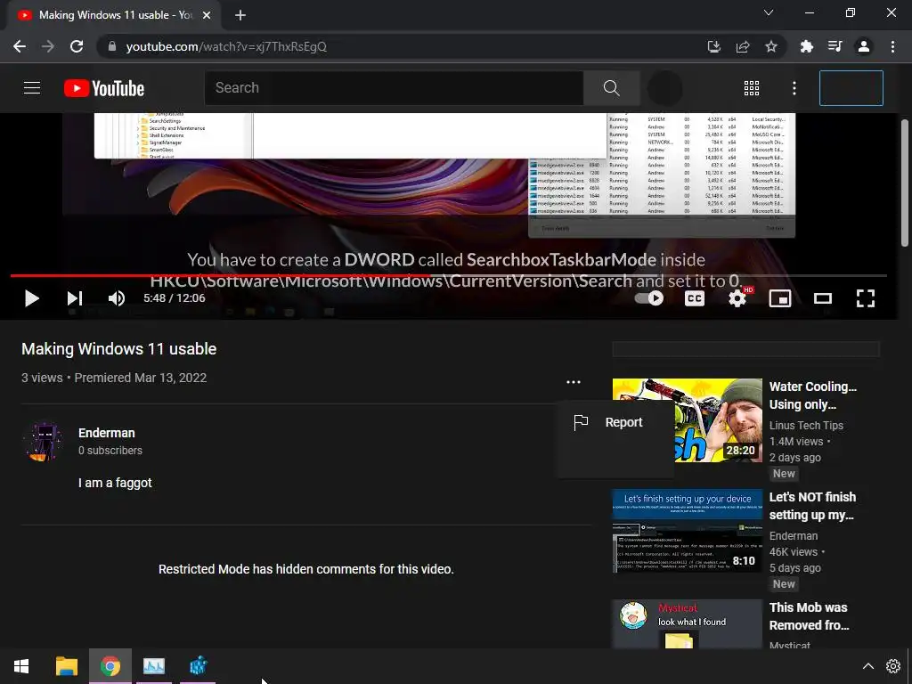Open 'Let's NOT finish setting up my...' title
Screen dimensions: 912x684
tap(812, 506)
